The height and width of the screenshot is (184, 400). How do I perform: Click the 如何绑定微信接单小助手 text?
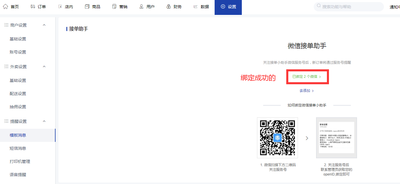pos(307,105)
